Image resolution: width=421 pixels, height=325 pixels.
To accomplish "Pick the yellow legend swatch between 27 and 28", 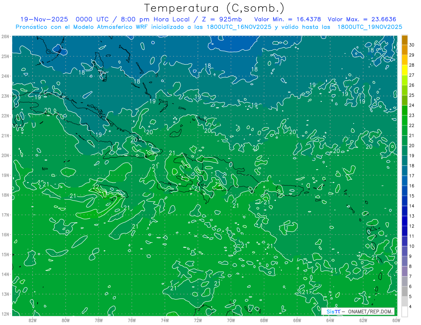I will 405,70.
